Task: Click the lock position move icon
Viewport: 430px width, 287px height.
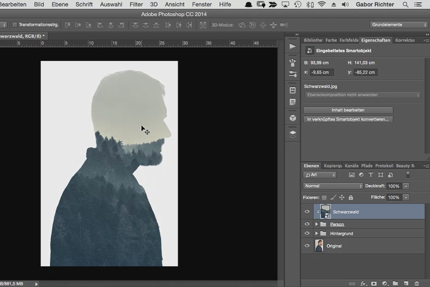Action: click(x=342, y=197)
